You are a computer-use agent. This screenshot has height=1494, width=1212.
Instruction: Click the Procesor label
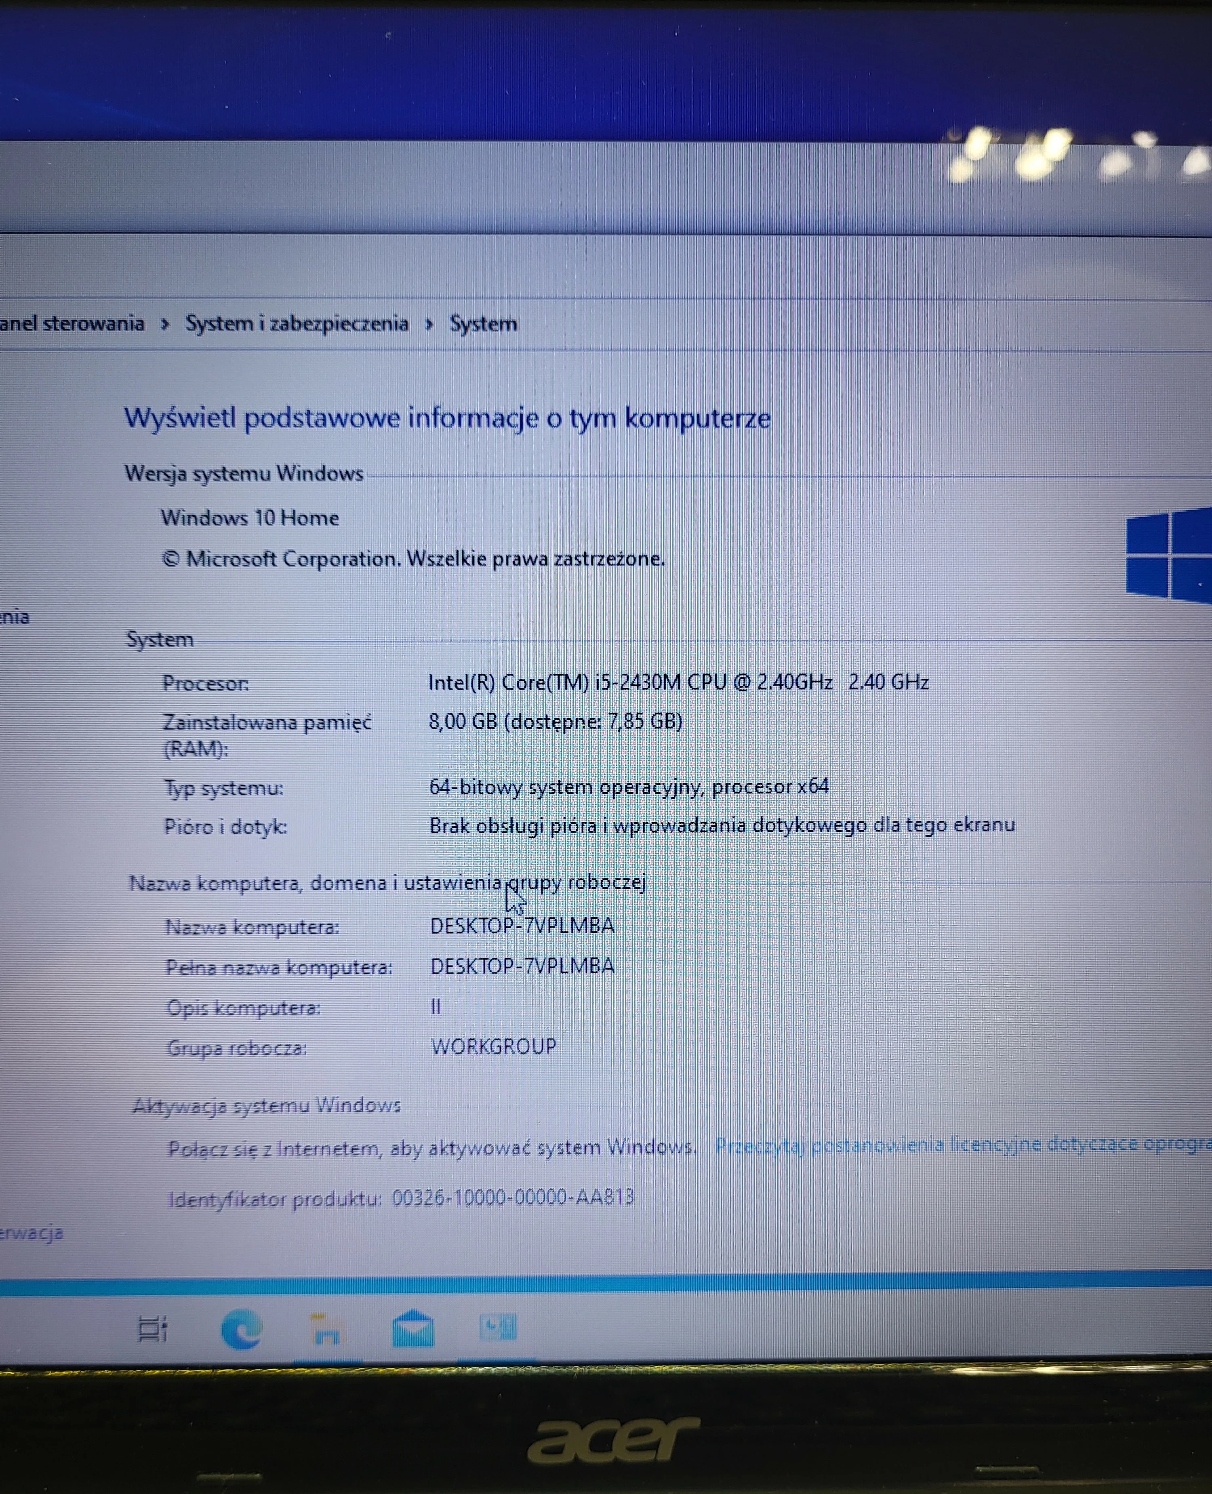click(x=205, y=684)
